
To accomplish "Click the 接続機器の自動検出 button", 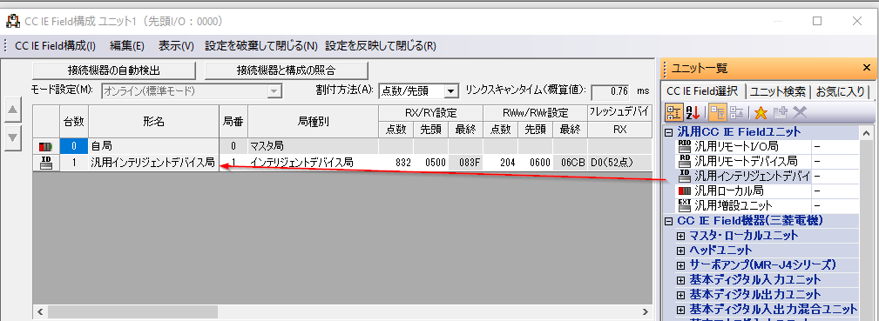I will (x=114, y=70).
